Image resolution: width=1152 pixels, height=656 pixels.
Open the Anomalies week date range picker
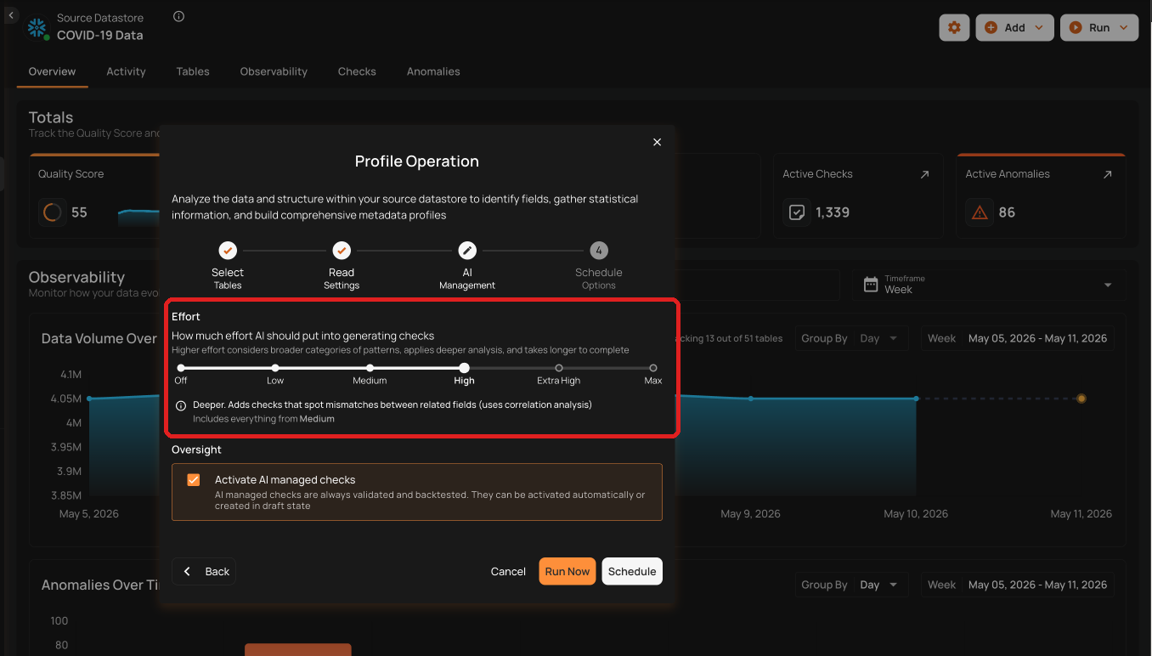[x=1019, y=585]
